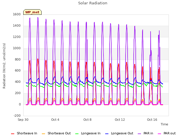Screen dimensions: 186x139
Task: Click the green Longwave In legend swatch
Action: (77, 134)
